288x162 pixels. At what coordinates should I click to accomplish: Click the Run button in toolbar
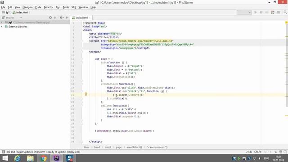coord(255,12)
